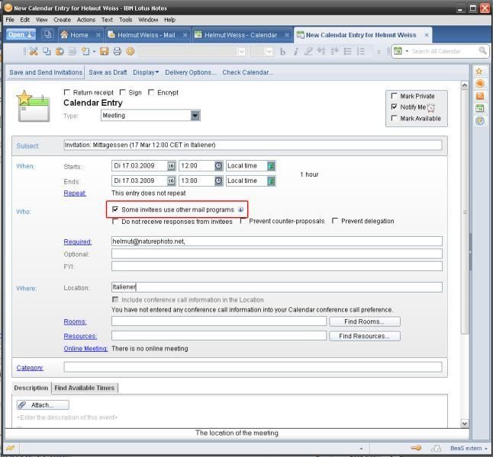Click the Copy toolbar icon
This screenshot has width=493, height=457.
pos(47,51)
